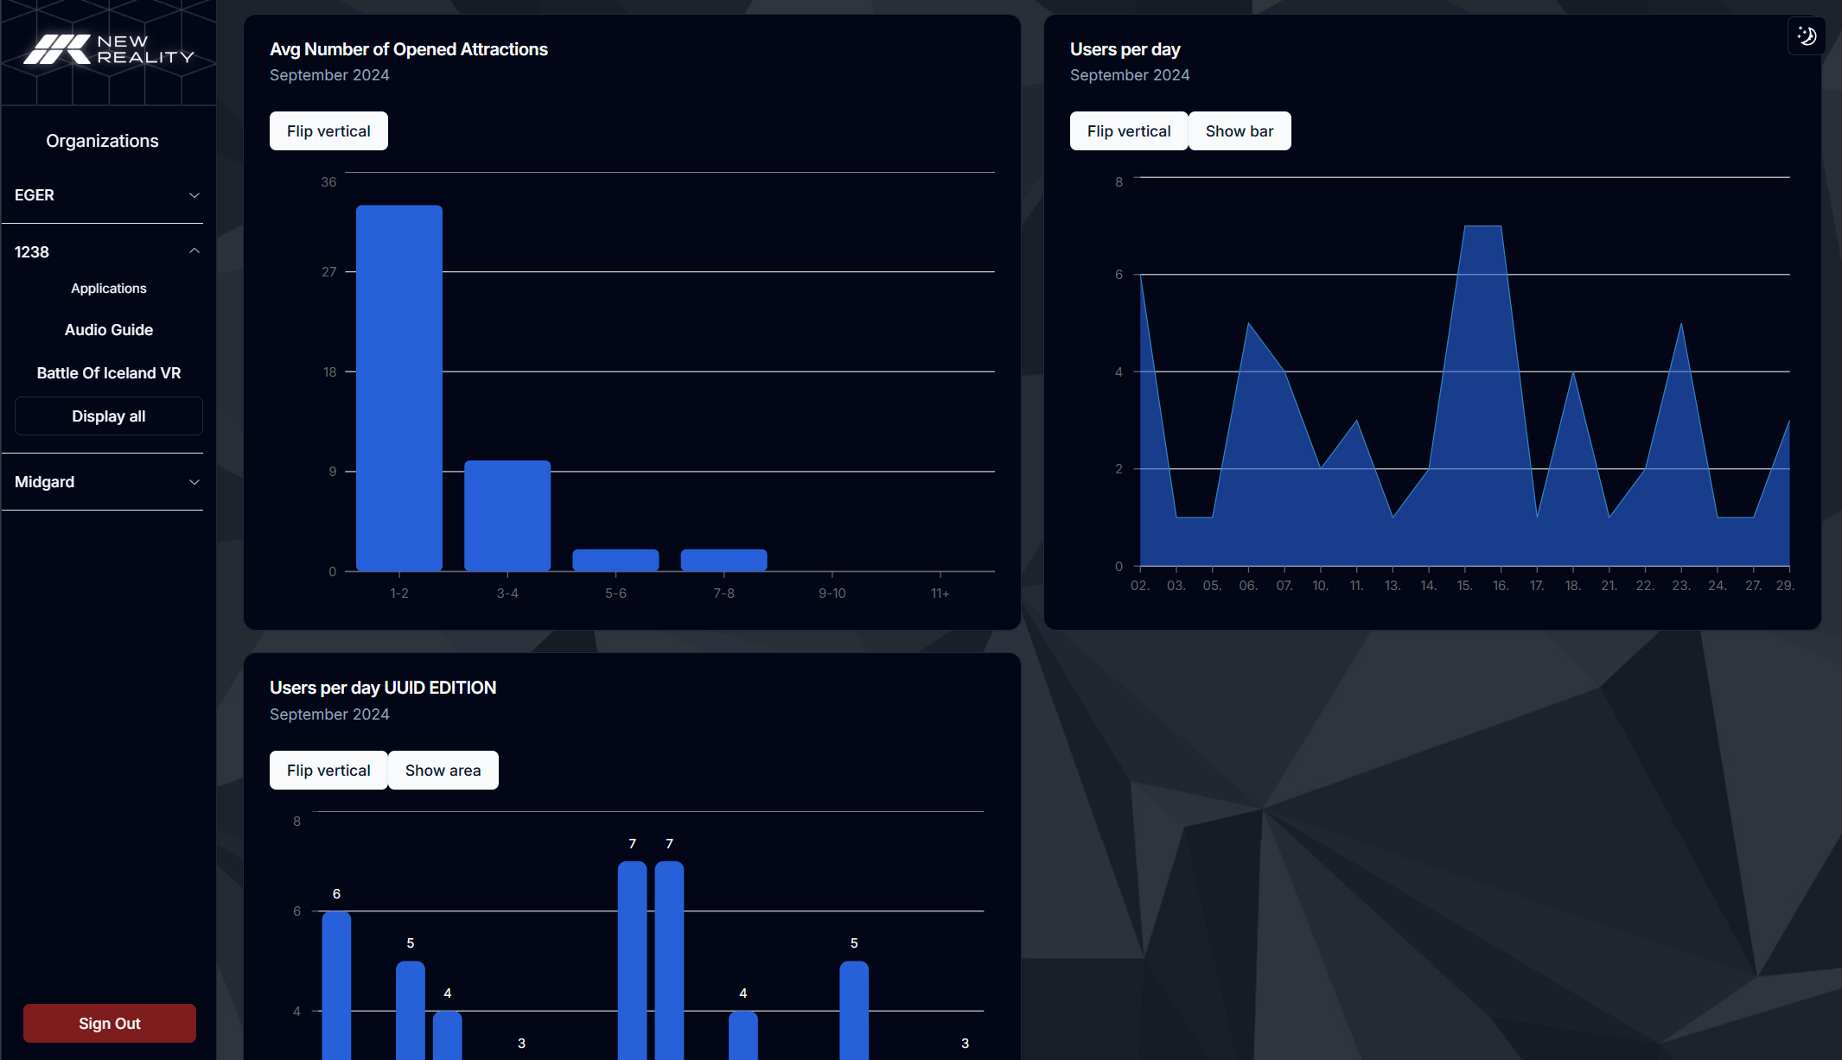Viewport: 1842px width, 1060px height.
Task: Click the New Reality logo
Action: 109,50
